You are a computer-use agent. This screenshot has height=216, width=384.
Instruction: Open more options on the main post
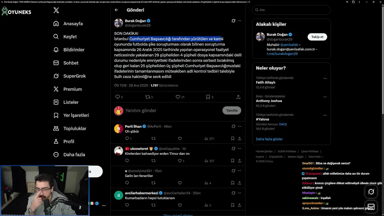coord(239,21)
